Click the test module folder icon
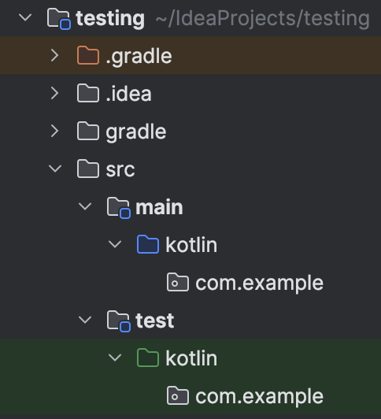This screenshot has width=381, height=419. (x=119, y=321)
